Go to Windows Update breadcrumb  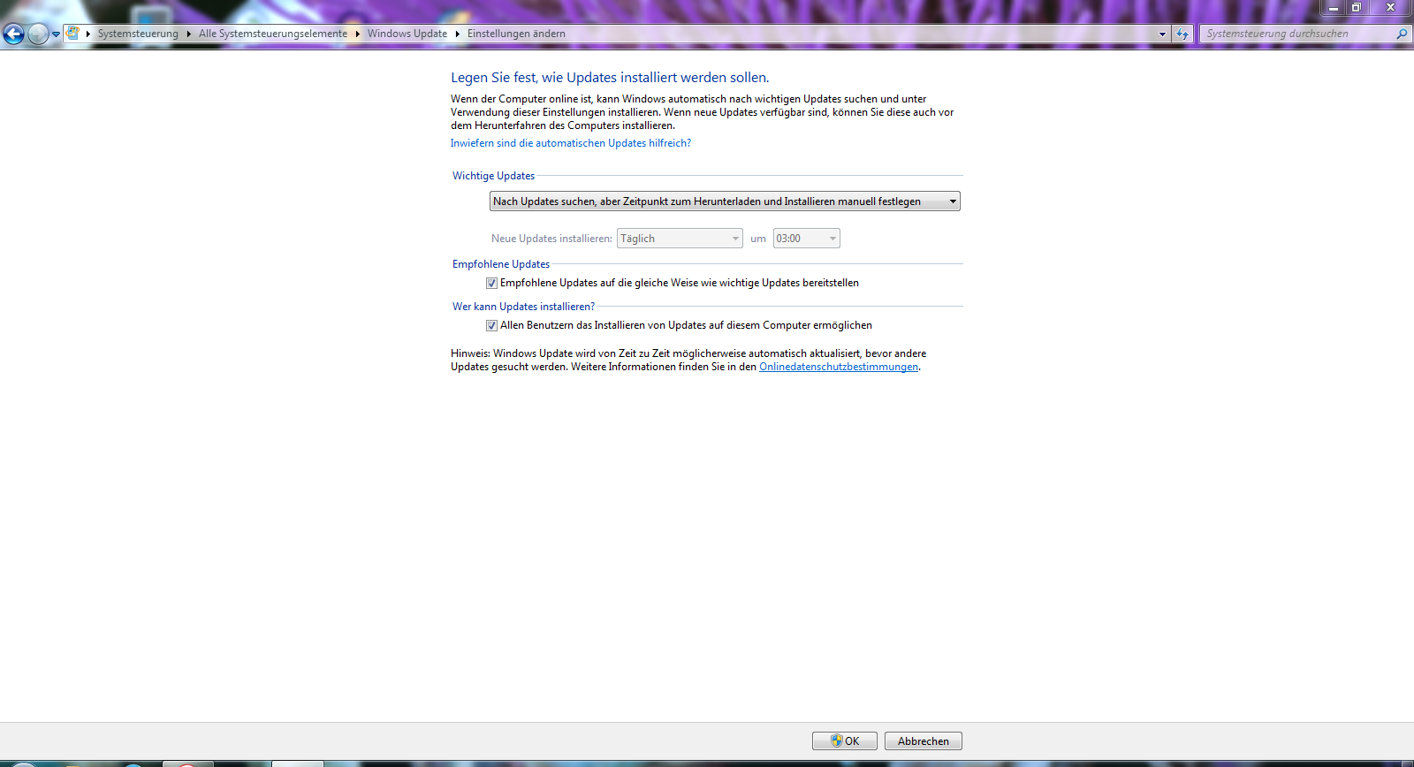407,34
